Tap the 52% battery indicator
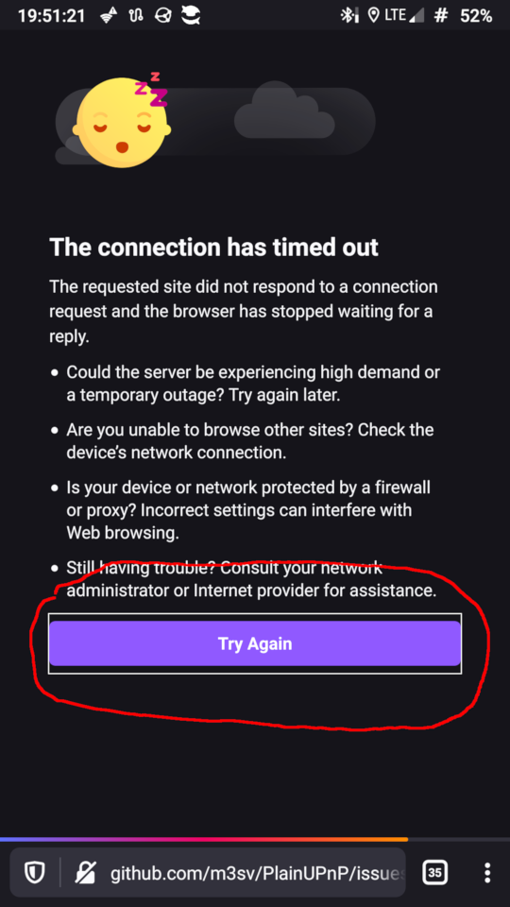 (476, 16)
